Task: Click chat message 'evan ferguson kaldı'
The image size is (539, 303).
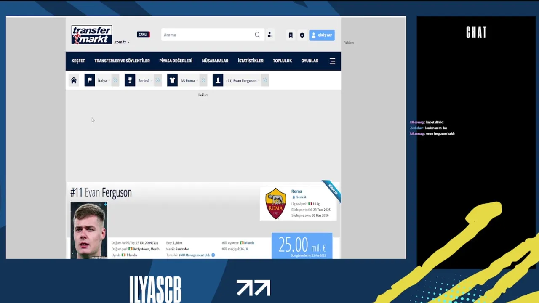Action: click(440, 133)
